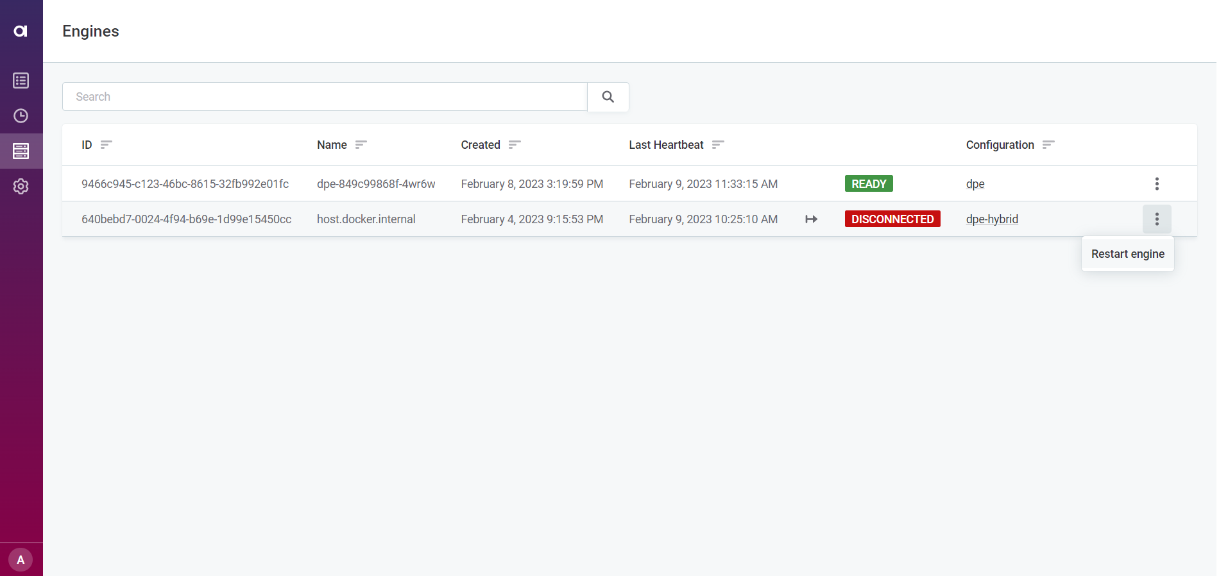Open the Settings gear icon in the sidebar
This screenshot has height=576, width=1228.
21,187
